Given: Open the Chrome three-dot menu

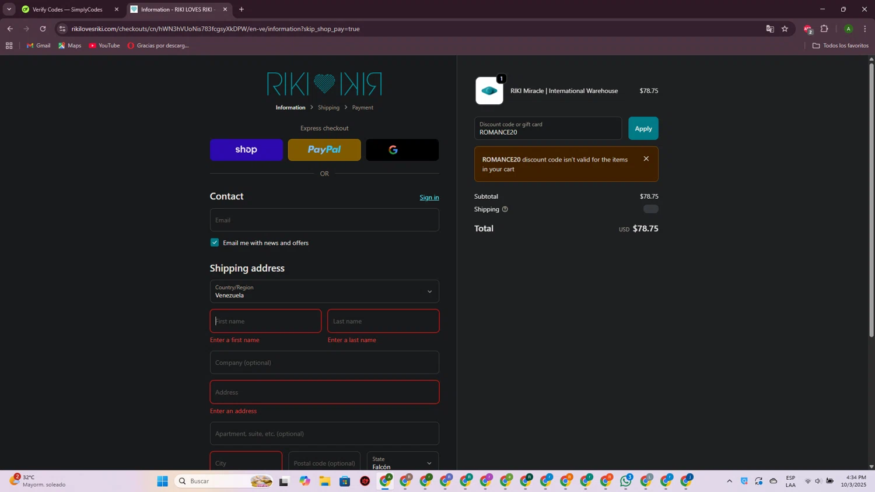Looking at the screenshot, I should point(865,29).
